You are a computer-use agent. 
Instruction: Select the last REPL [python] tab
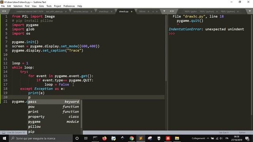(228, 11)
